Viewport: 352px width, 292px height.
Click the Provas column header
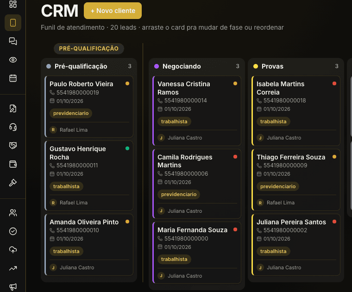pos(296,66)
